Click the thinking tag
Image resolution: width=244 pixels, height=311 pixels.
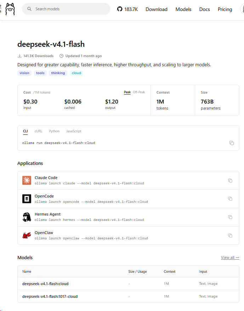tap(58, 73)
